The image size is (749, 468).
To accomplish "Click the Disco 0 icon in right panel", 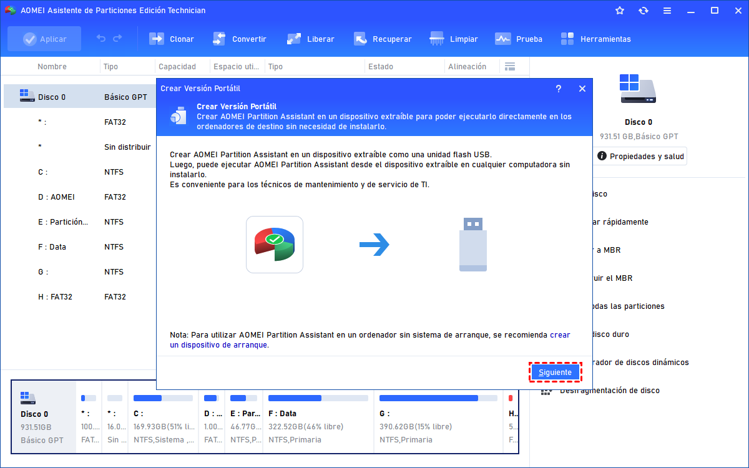I will click(638, 89).
